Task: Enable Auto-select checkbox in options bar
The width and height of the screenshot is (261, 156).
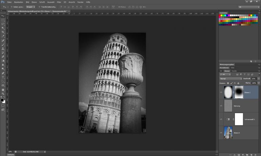Action: tap(12, 7)
